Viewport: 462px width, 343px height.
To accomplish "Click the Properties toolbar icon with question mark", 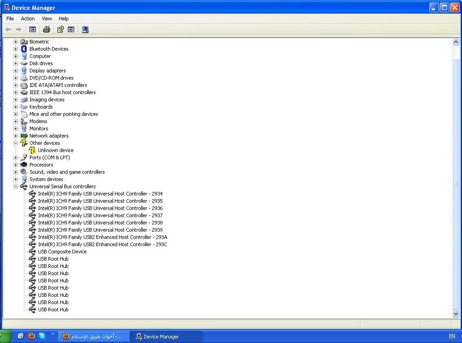I will 60,29.
